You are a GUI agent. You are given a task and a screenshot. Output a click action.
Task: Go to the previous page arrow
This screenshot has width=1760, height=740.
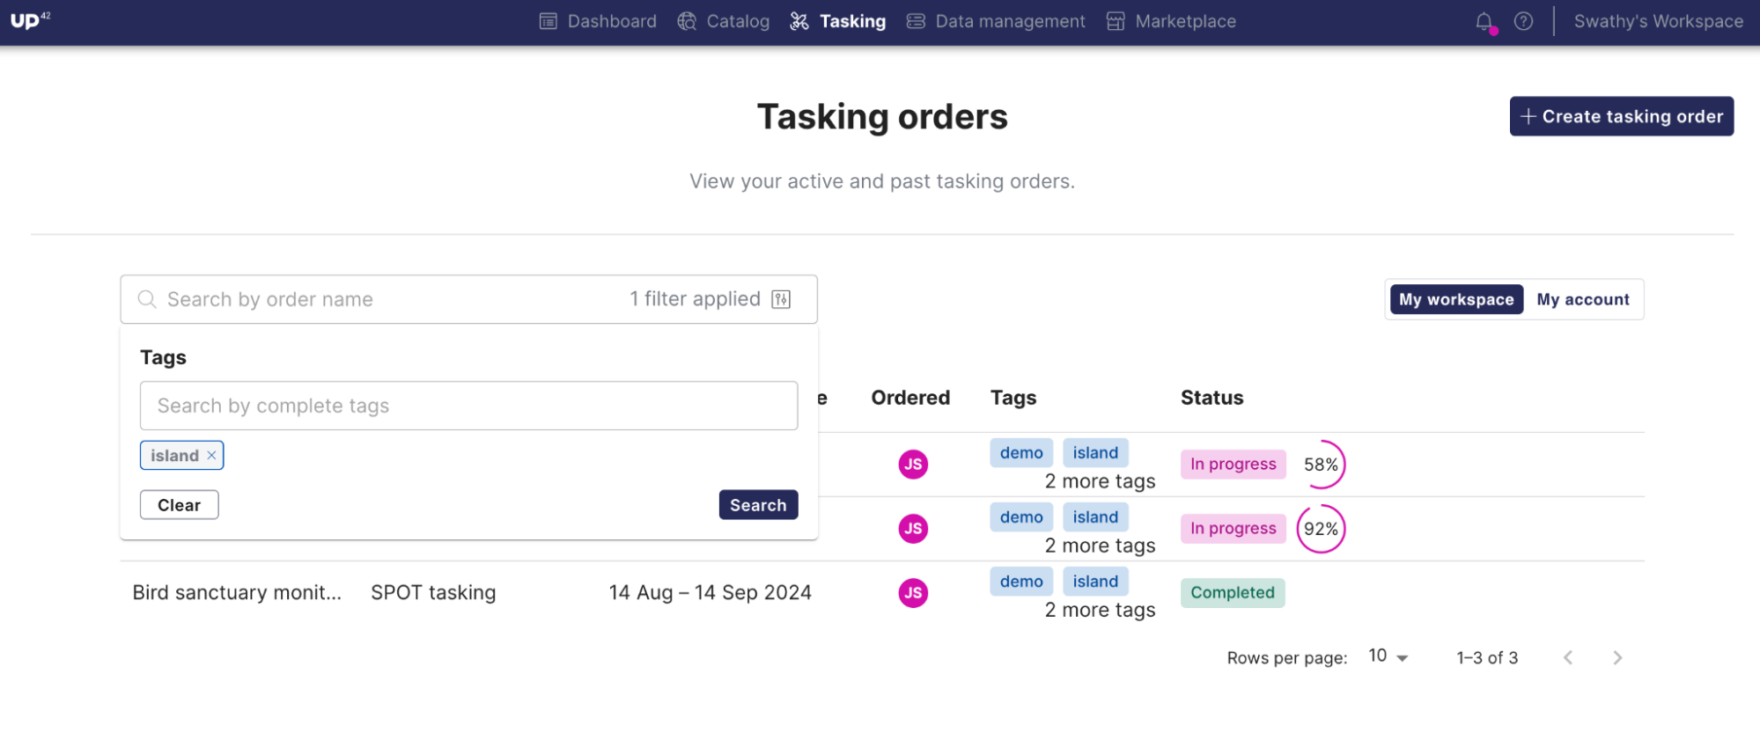tap(1567, 657)
